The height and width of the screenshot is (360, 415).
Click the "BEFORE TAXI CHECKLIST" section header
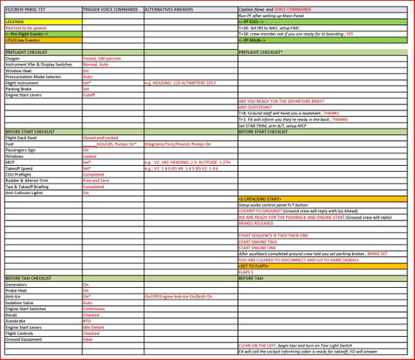[43, 279]
